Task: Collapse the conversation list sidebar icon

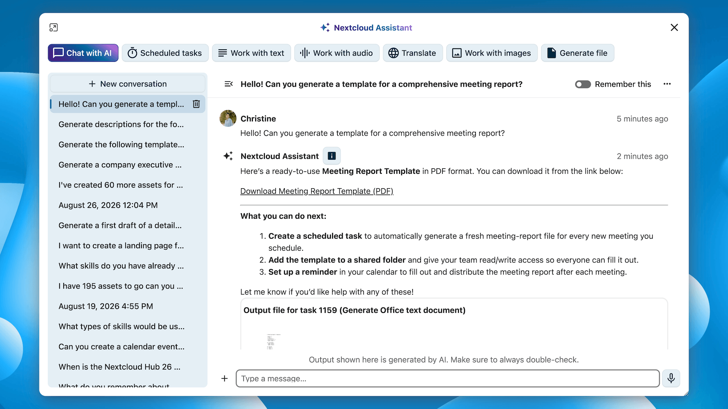Action: (229, 84)
